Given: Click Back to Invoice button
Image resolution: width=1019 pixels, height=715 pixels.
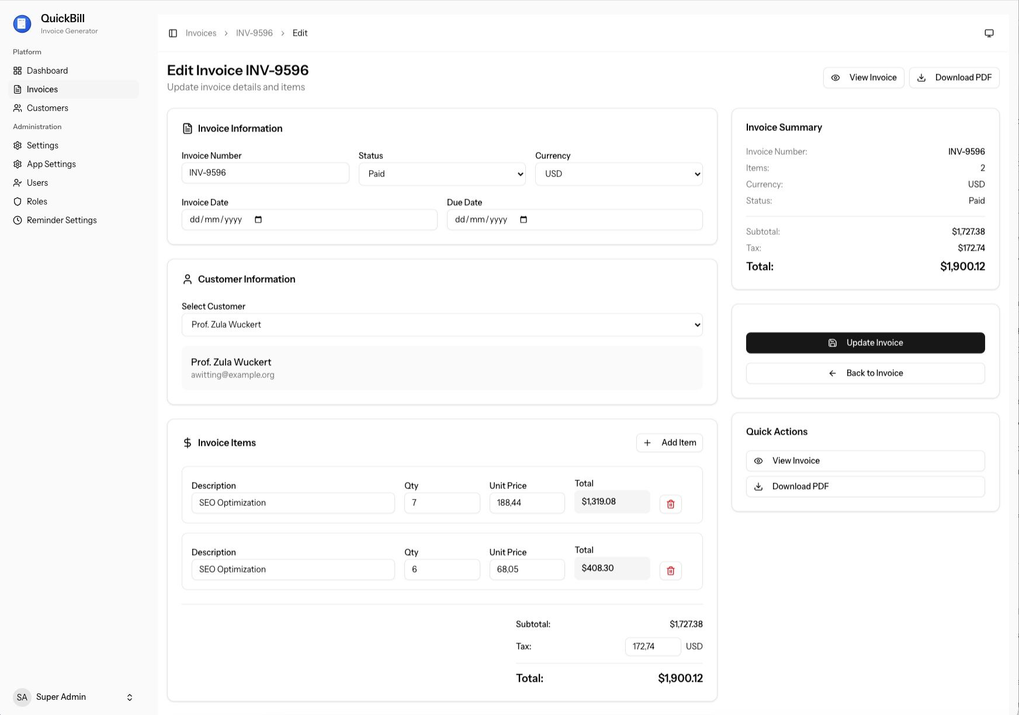Looking at the screenshot, I should click(865, 373).
